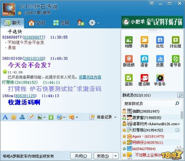This screenshot has width=185, height=161.
Task: Click the 806391125 account link
Action: tap(25, 96)
